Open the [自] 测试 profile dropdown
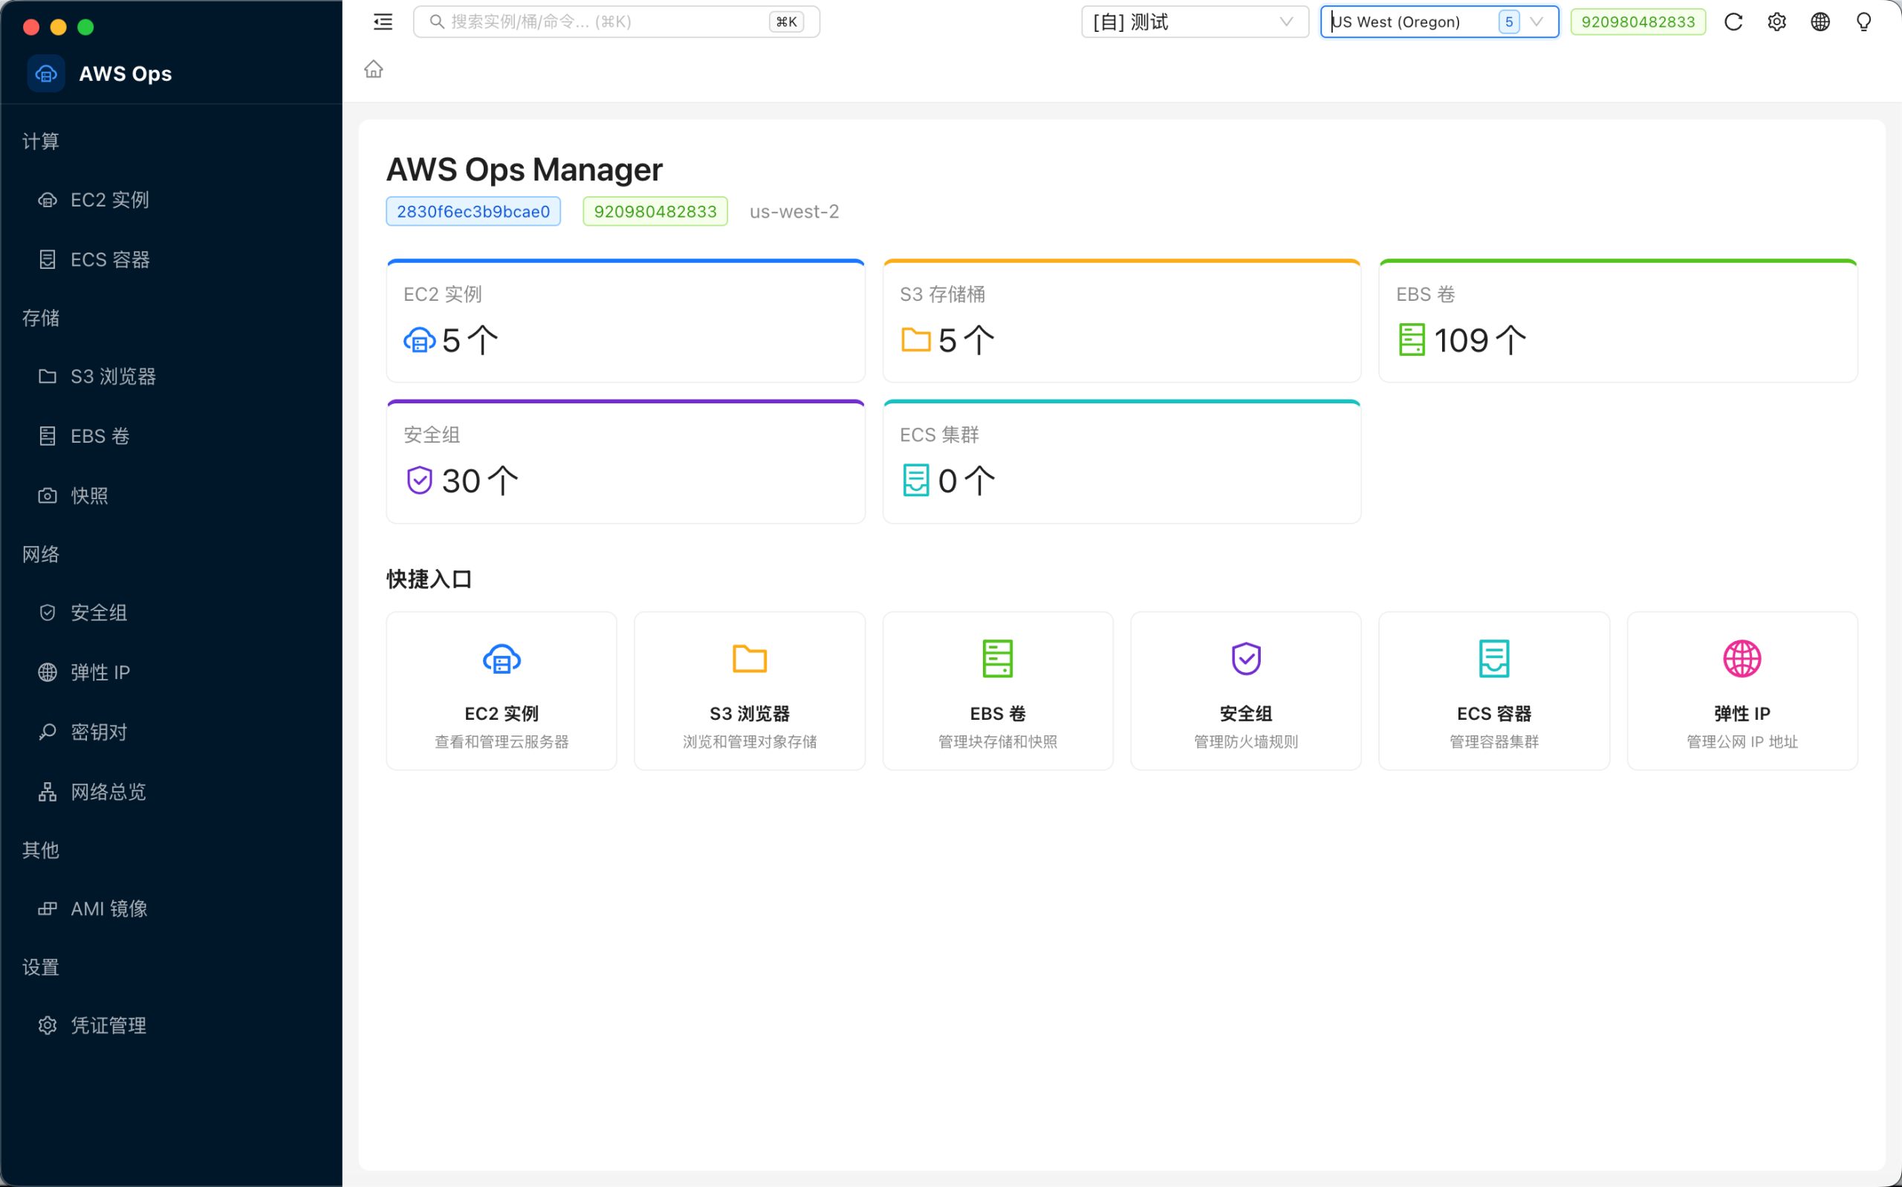1902x1187 pixels. 1195,22
